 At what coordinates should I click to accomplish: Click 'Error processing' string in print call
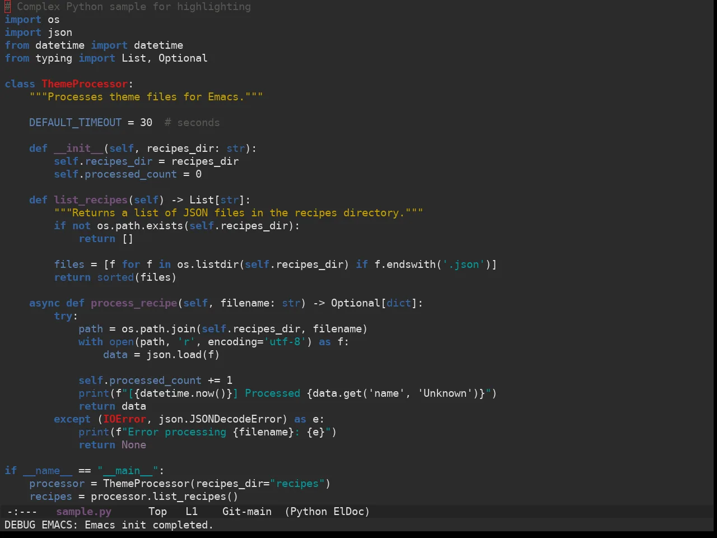click(x=176, y=432)
